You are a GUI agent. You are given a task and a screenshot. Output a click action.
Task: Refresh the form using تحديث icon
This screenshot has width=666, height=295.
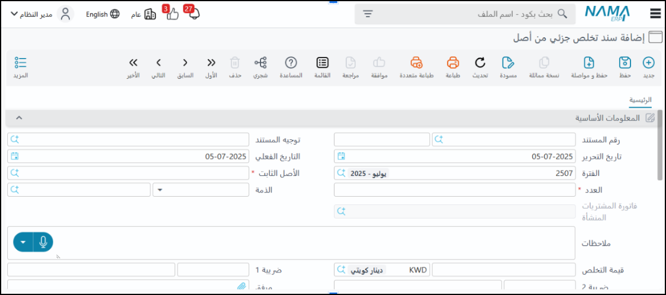point(480,63)
